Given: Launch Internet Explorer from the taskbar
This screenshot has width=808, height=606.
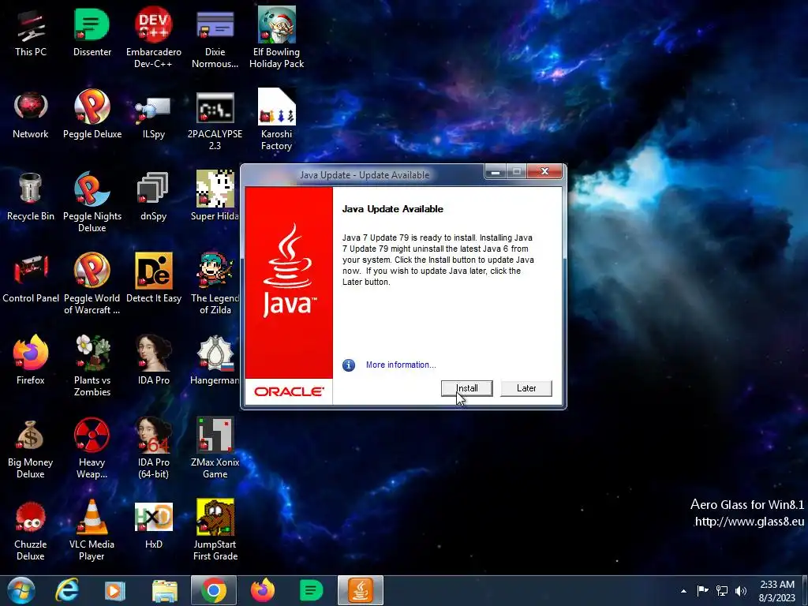Looking at the screenshot, I should pos(67,590).
